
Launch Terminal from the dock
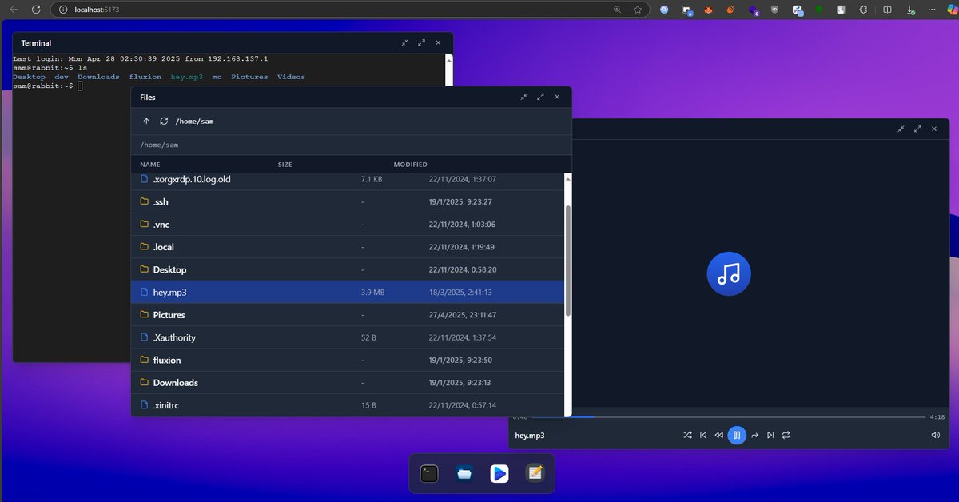(x=429, y=473)
